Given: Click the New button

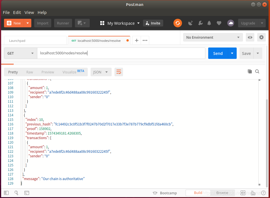Looking at the screenshot, I should [14, 23].
